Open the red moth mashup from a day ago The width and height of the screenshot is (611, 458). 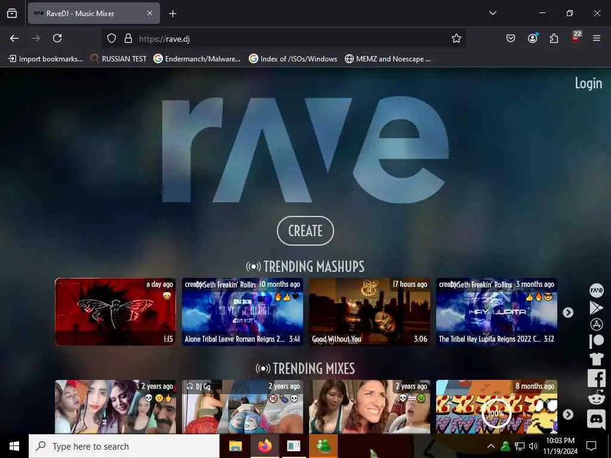tap(115, 311)
